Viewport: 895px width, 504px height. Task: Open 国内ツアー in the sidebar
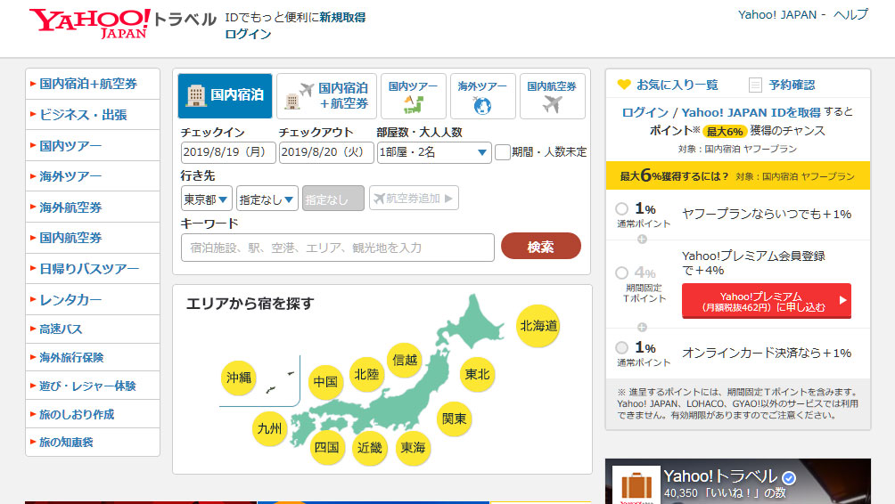(x=93, y=145)
